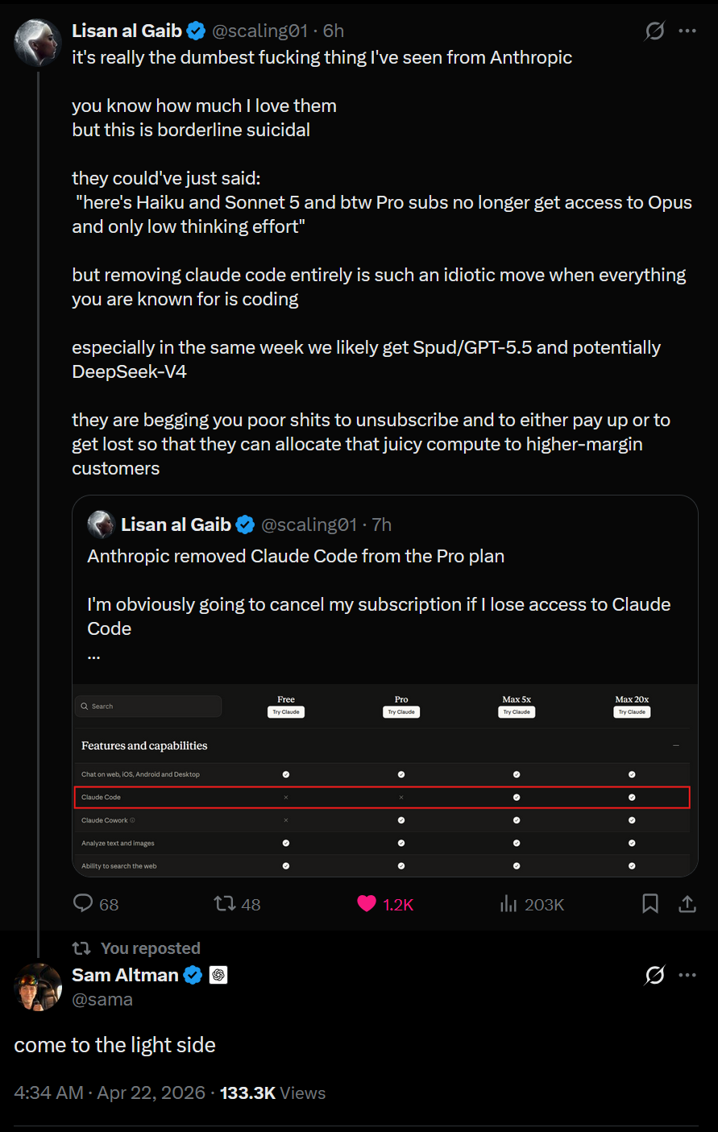Open more options on Sam Altman's tweet
This screenshot has width=718, height=1132.
(x=687, y=975)
